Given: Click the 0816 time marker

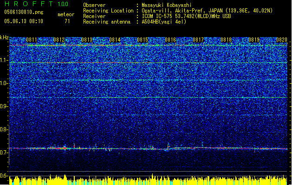Looking at the screenshot, I should coord(170,40).
